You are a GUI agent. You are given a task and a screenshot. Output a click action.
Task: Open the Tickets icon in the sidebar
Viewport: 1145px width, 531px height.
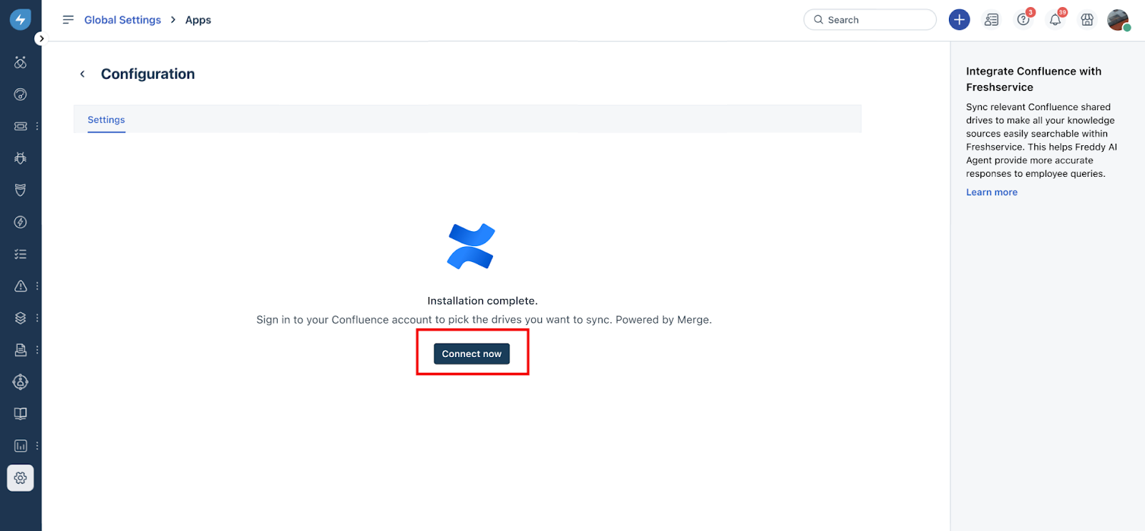coord(21,126)
